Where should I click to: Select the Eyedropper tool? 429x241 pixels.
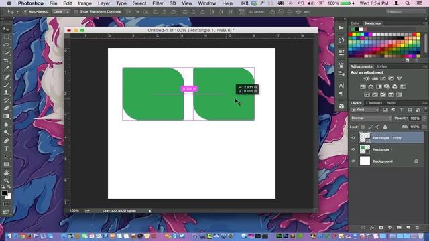pyautogui.click(x=6, y=68)
